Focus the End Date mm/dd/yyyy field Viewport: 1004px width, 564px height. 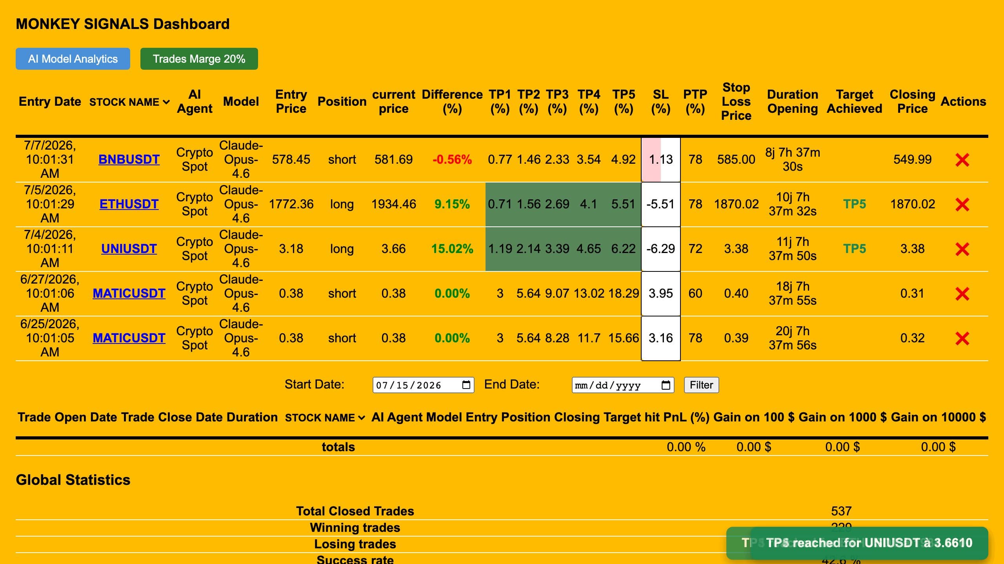click(x=623, y=385)
